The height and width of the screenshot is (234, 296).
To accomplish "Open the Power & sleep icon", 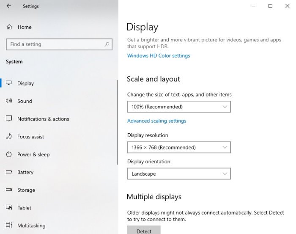I will click(9, 154).
